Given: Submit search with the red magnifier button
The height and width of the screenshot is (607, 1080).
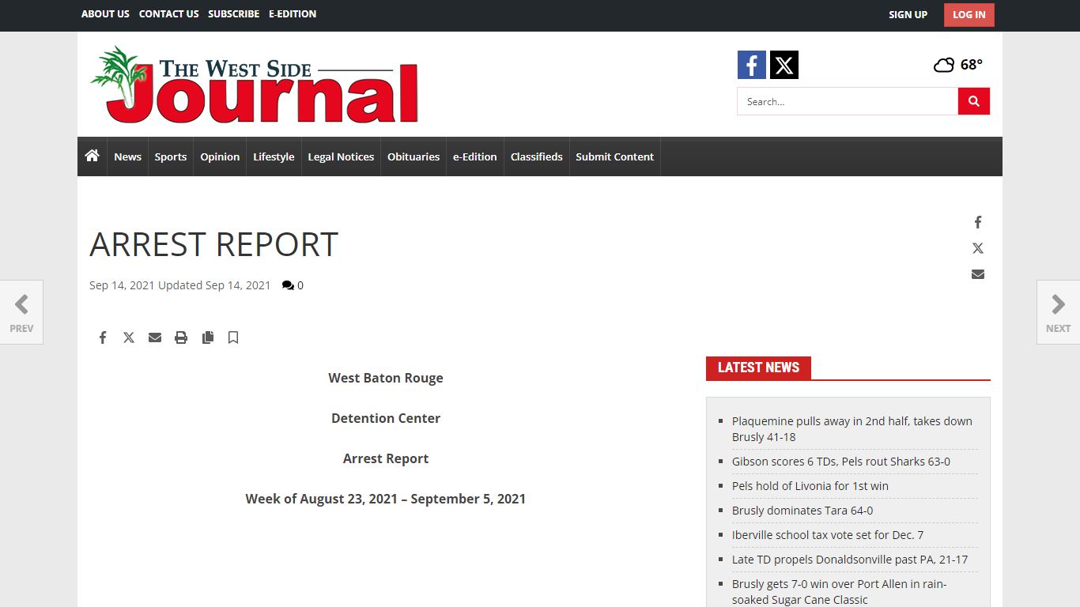Looking at the screenshot, I should [x=974, y=101].
